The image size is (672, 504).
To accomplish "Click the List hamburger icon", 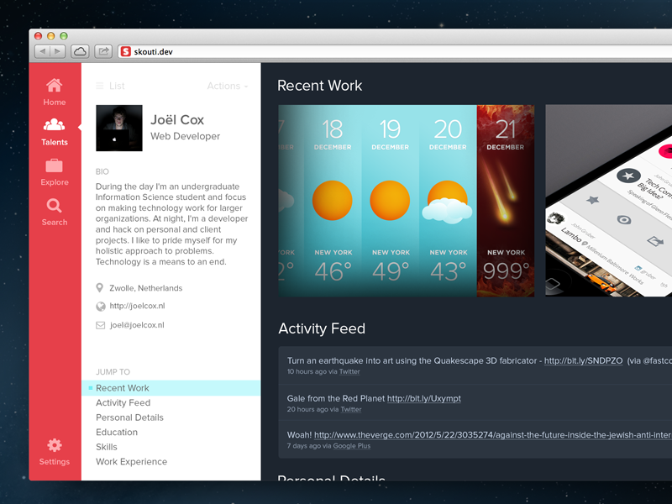I will (x=99, y=86).
